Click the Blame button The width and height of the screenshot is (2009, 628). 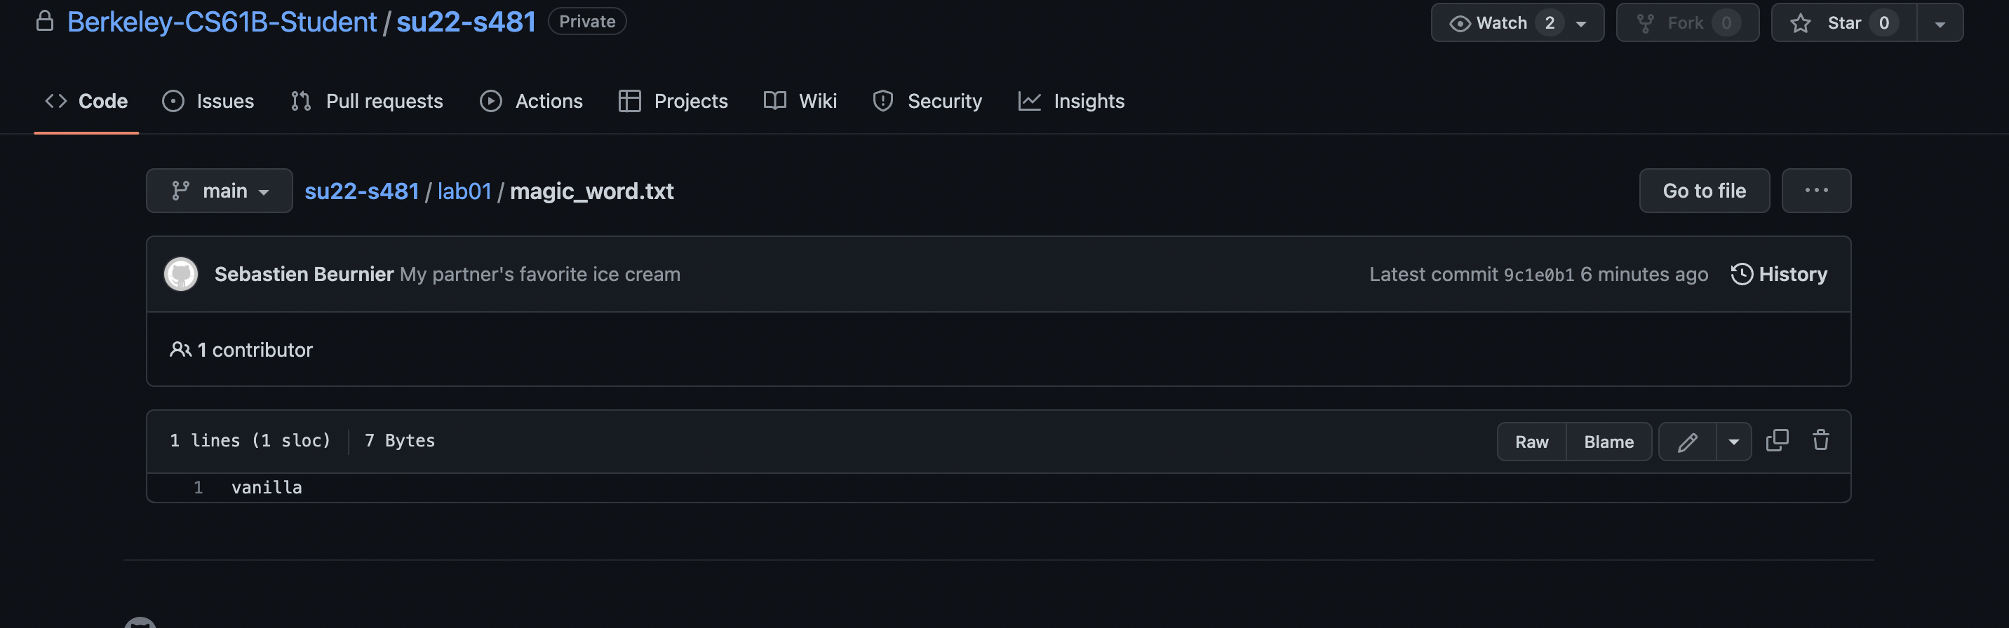(1608, 442)
